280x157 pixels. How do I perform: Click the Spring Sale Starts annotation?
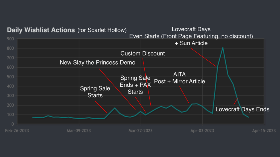(95, 92)
